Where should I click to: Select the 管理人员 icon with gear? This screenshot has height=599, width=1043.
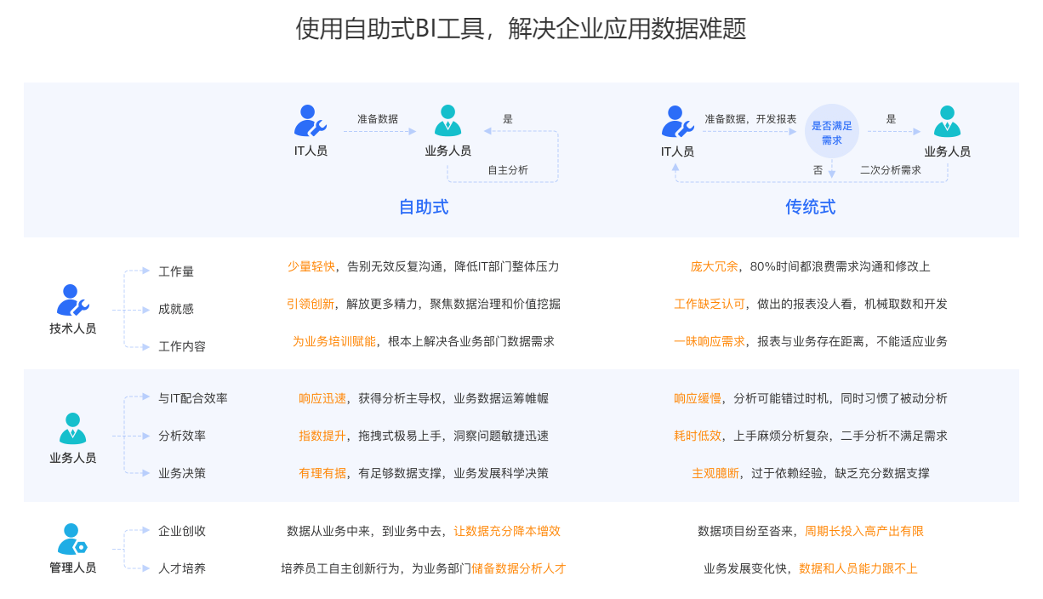click(x=72, y=539)
